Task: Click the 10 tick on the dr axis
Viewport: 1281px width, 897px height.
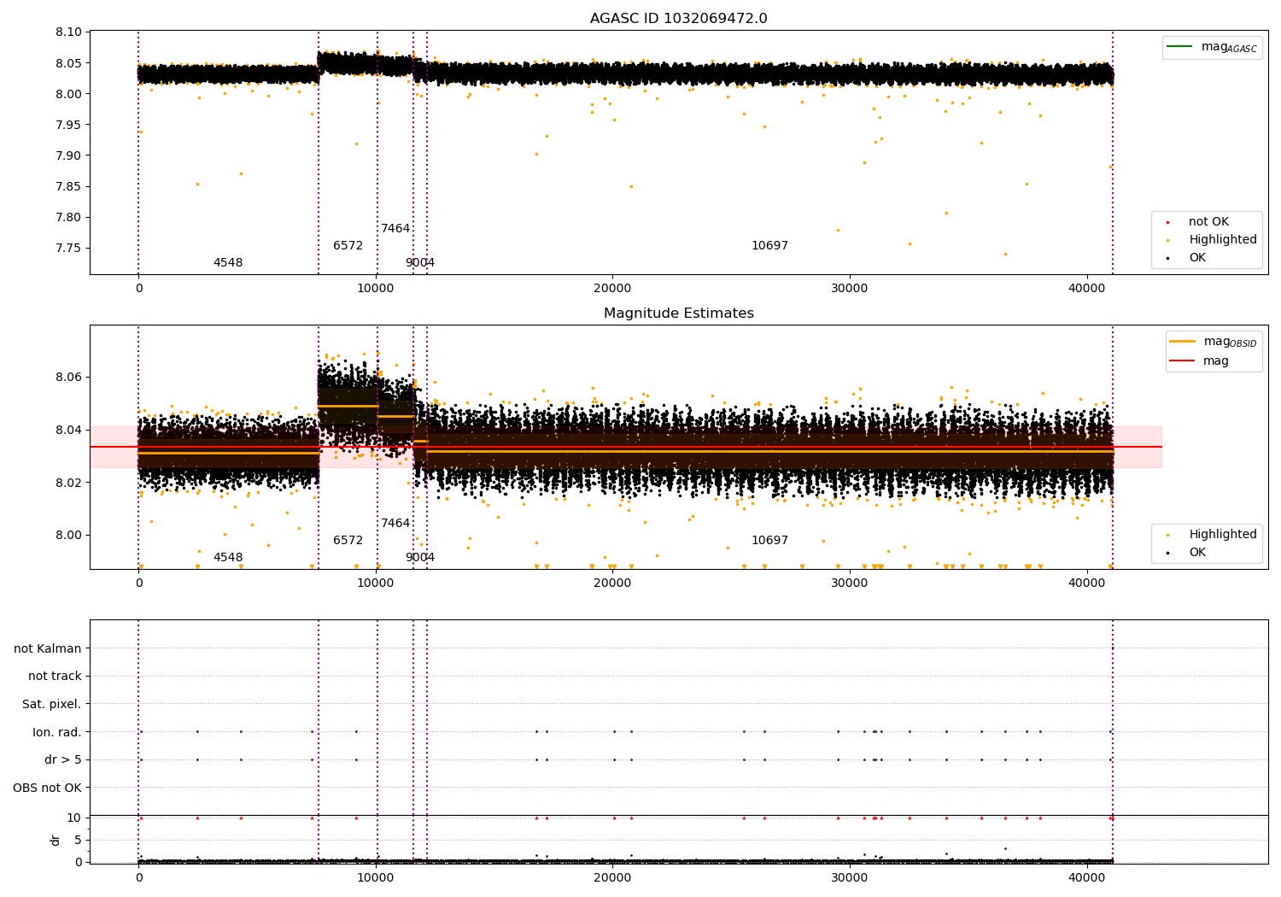Action: [74, 818]
